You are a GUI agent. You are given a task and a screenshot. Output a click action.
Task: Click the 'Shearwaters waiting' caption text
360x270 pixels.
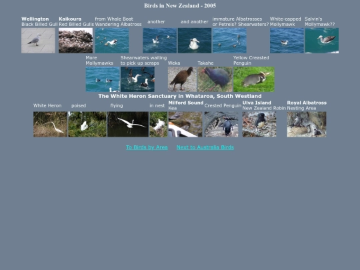click(x=144, y=58)
